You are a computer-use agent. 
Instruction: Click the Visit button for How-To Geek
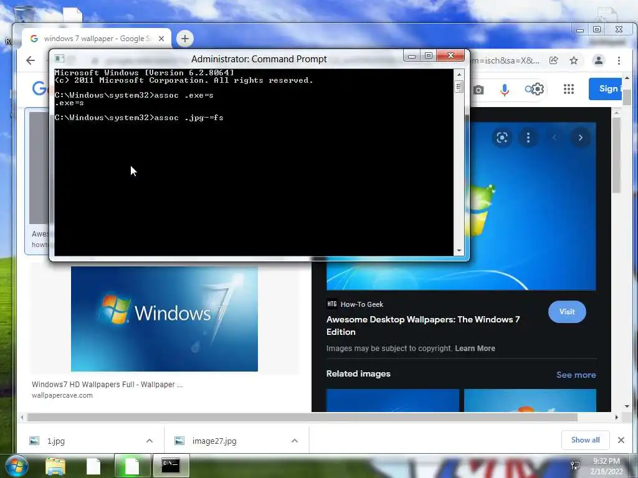[567, 312]
